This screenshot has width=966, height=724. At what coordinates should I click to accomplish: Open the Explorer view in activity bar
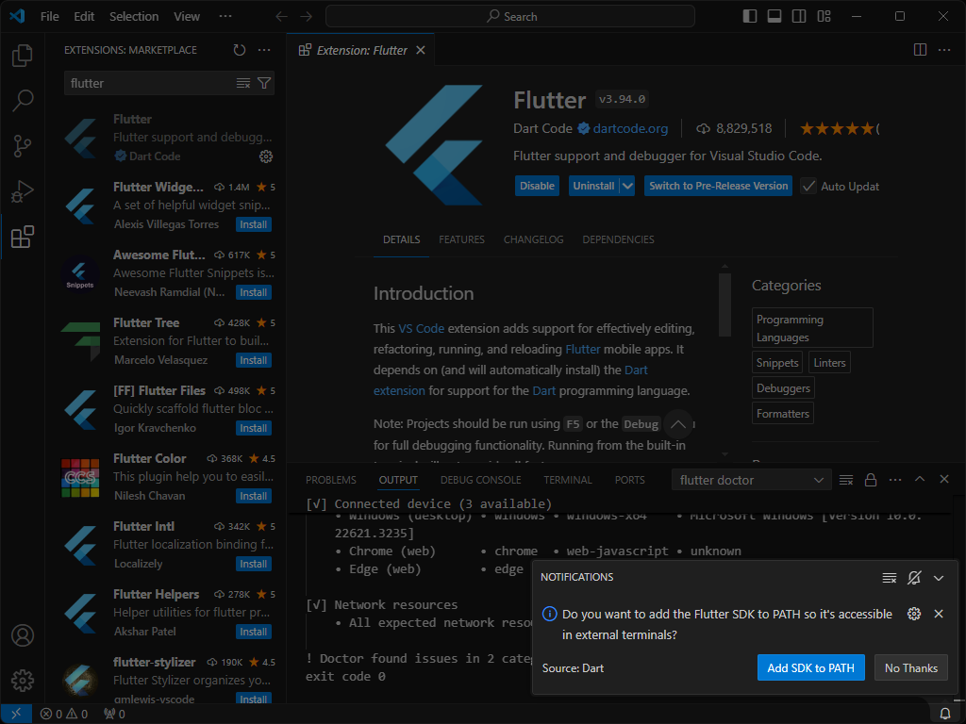[23, 56]
